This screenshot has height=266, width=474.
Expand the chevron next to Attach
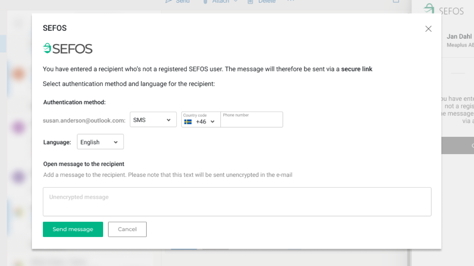[236, 1]
